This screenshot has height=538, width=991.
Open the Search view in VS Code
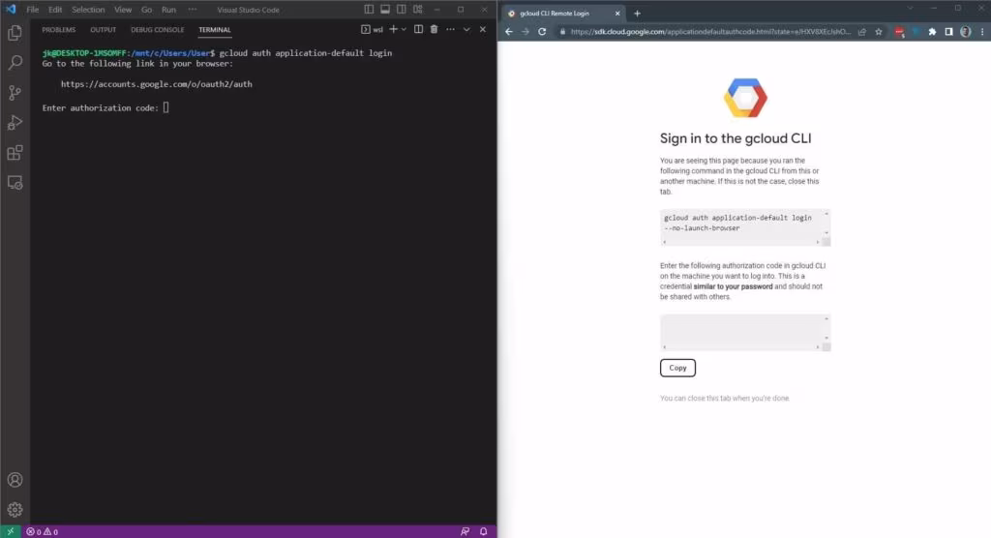(x=15, y=63)
